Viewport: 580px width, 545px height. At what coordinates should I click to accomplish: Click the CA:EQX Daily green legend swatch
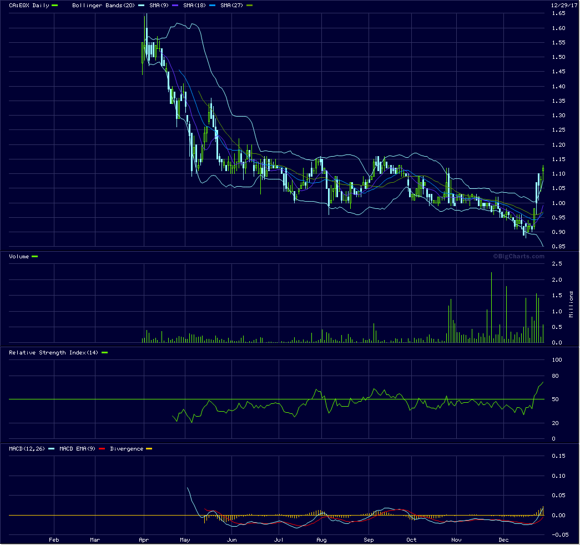click(x=54, y=5)
